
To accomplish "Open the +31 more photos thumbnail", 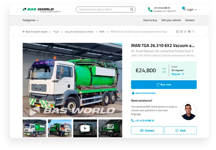I will [110, 128].
